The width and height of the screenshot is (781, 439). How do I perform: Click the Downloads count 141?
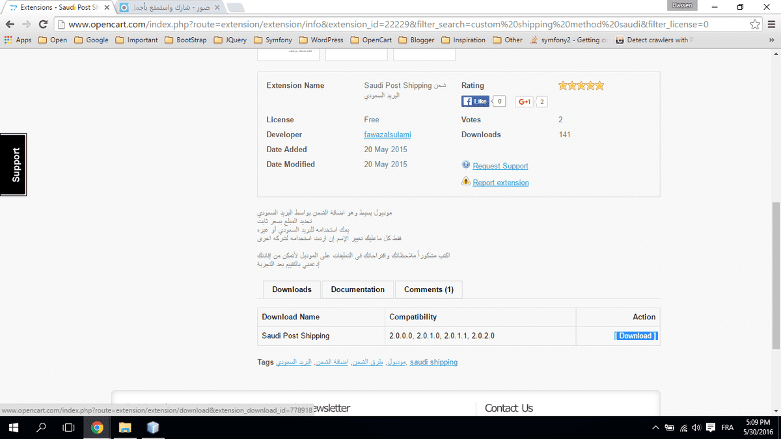coord(564,135)
